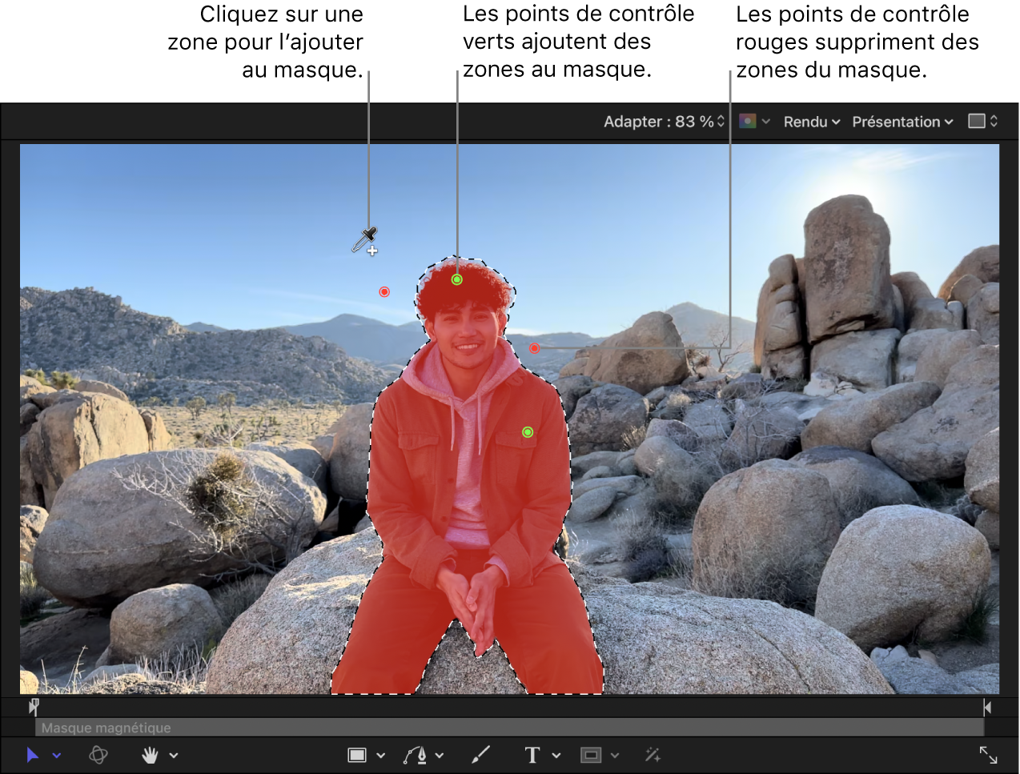Expand the Text tool dropdown arrow
The width and height of the screenshot is (1020, 774).
pyautogui.click(x=556, y=756)
